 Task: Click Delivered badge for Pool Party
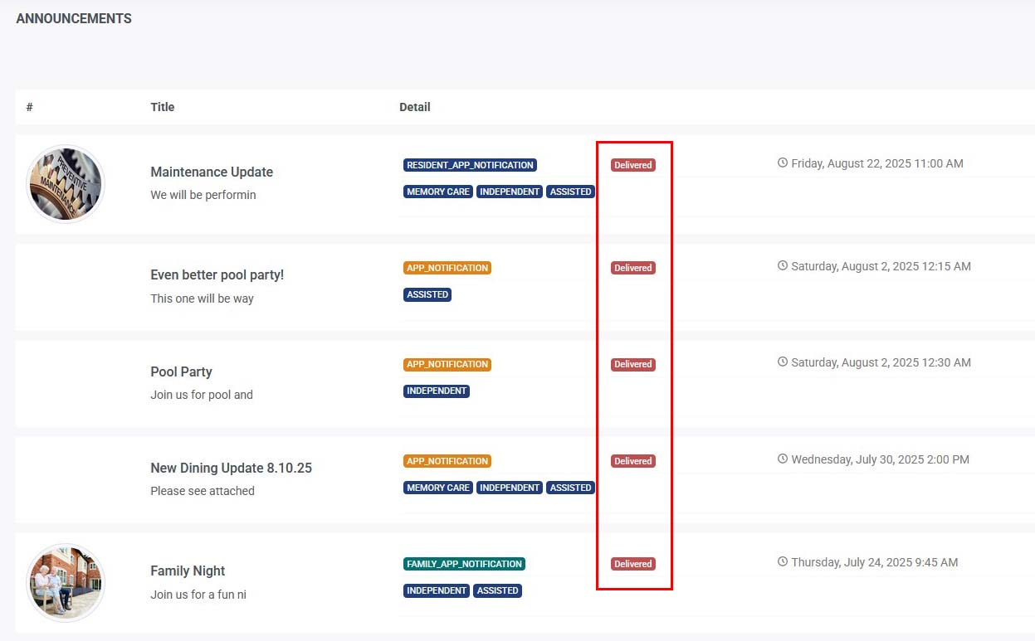(633, 364)
